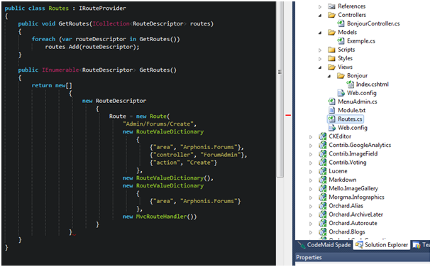
Task: Switch to the Solution Explorer tab
Action: click(x=382, y=245)
